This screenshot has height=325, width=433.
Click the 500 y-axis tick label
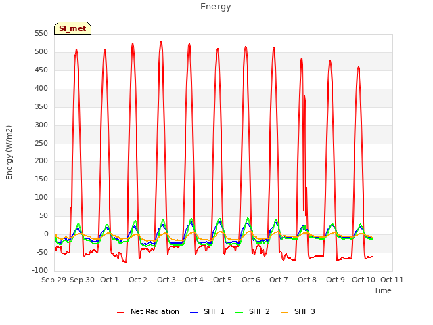click(41, 52)
